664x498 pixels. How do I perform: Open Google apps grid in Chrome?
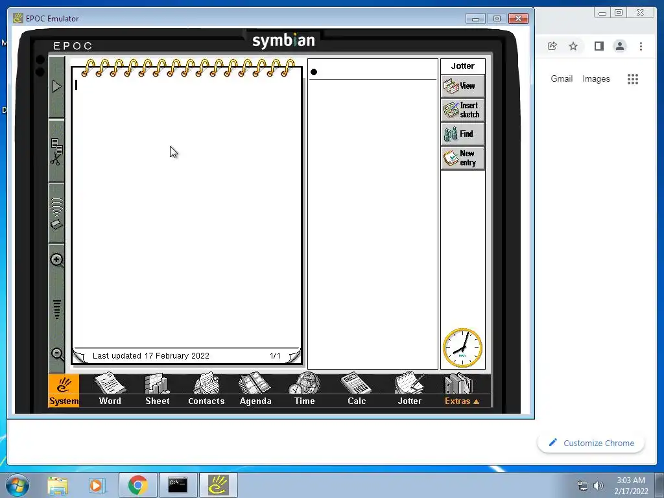pos(633,78)
